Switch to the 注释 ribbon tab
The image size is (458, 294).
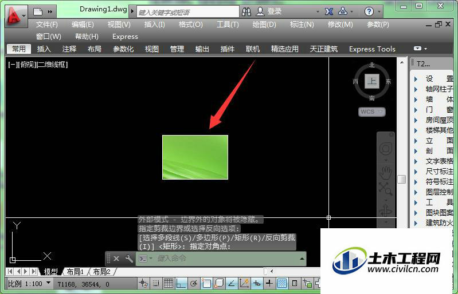69,49
